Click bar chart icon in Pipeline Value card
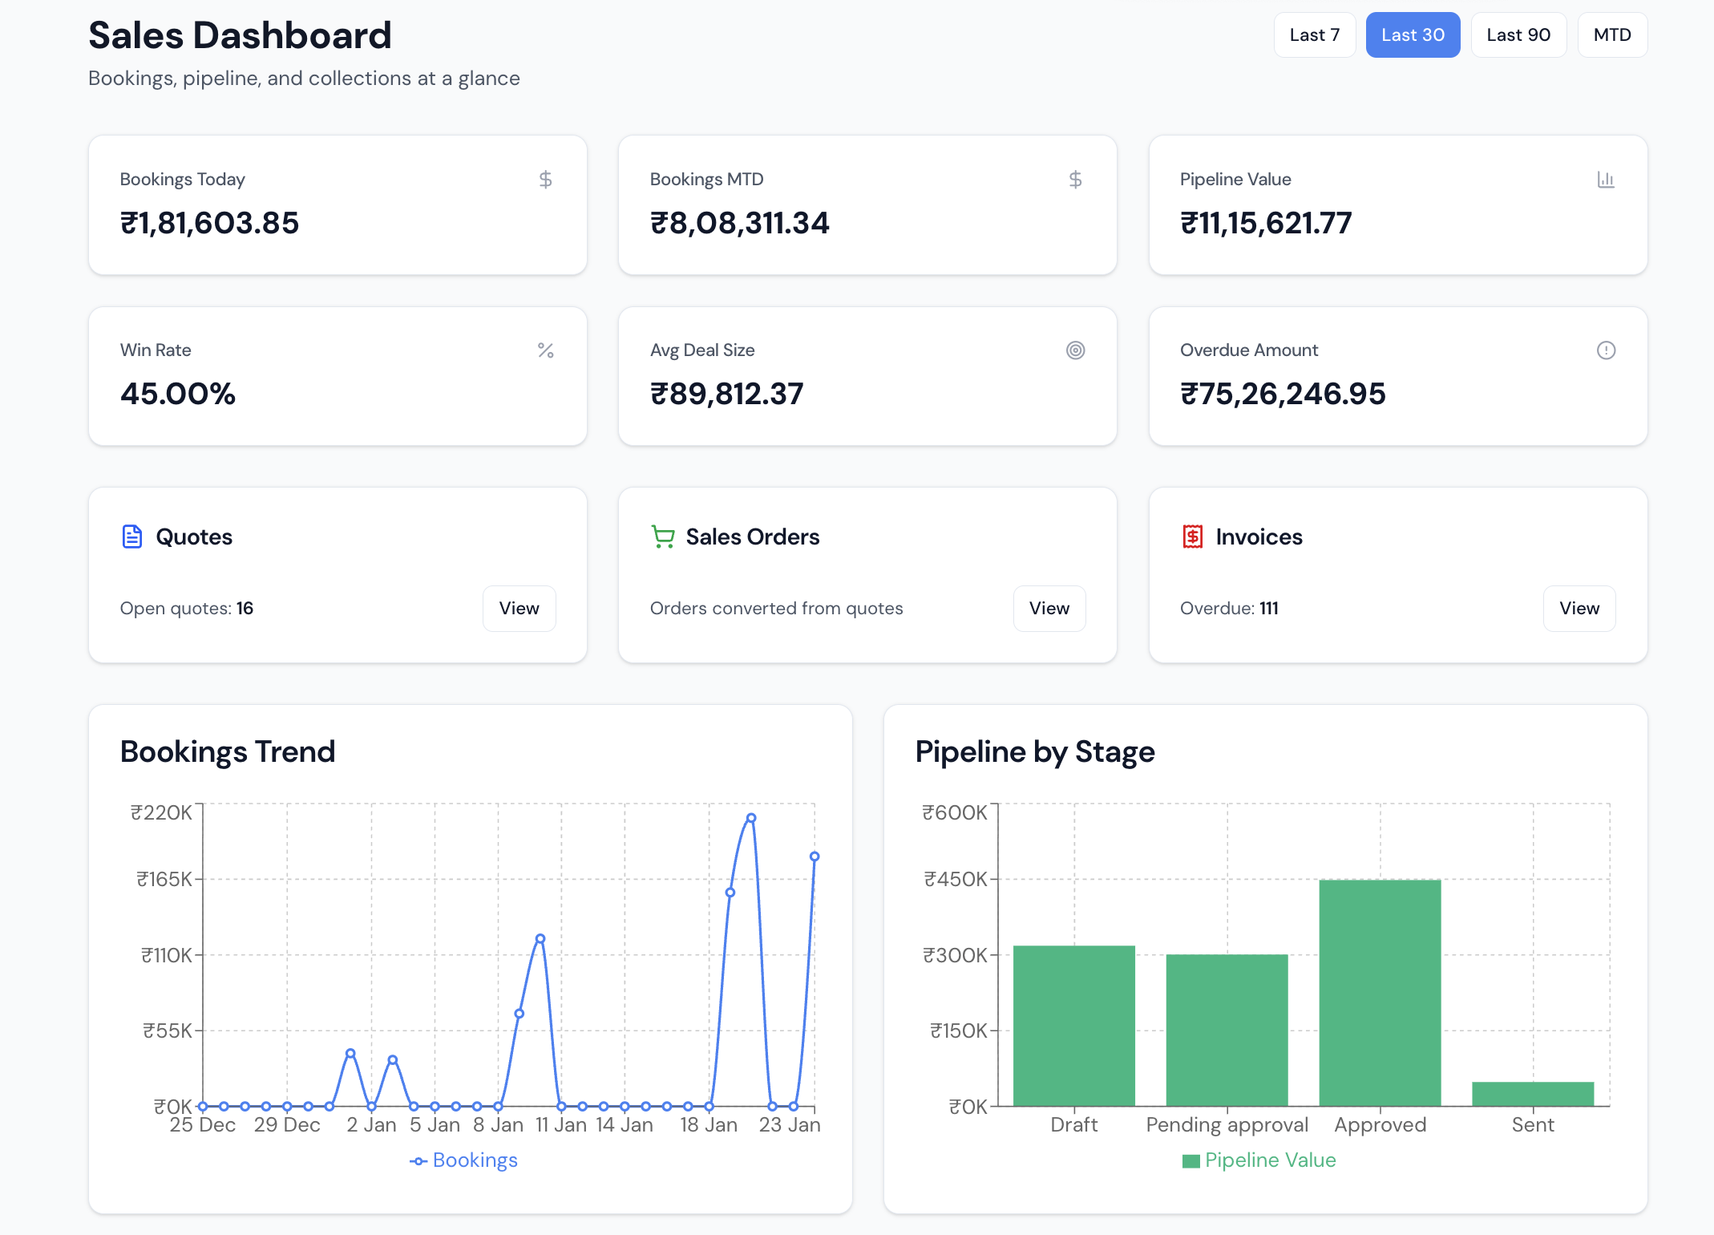The width and height of the screenshot is (1714, 1235). click(1605, 180)
